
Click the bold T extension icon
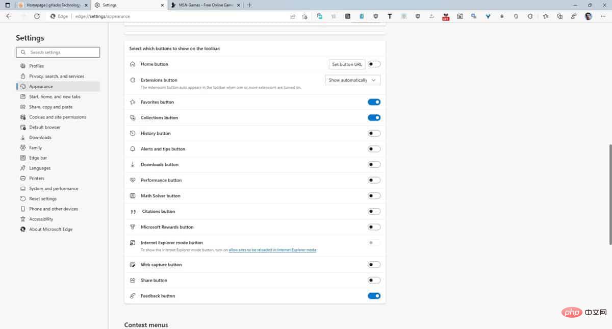click(x=390, y=16)
